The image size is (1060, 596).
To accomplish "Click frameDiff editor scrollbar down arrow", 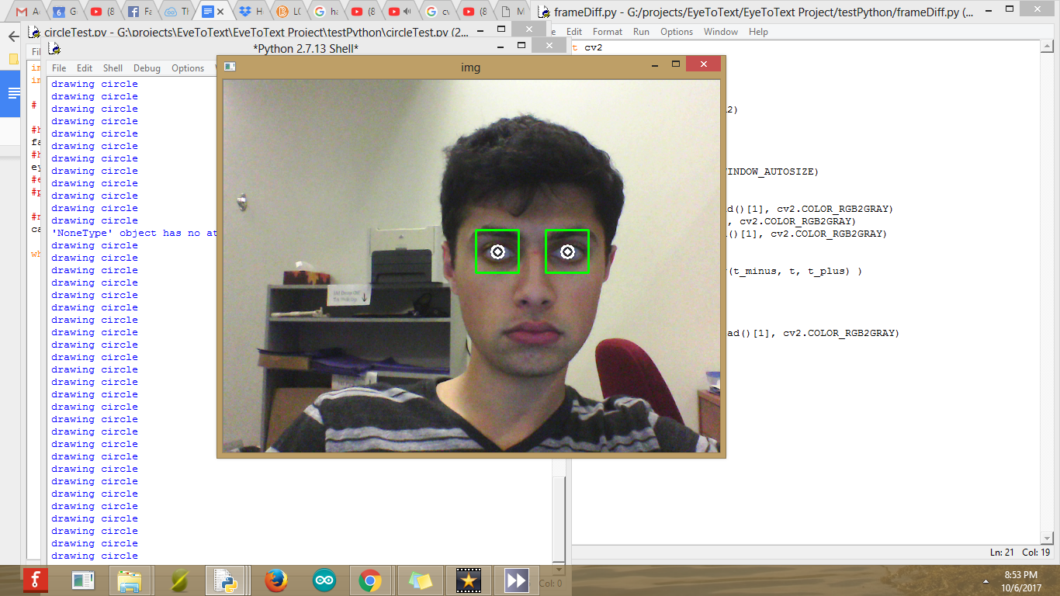I will [1047, 539].
